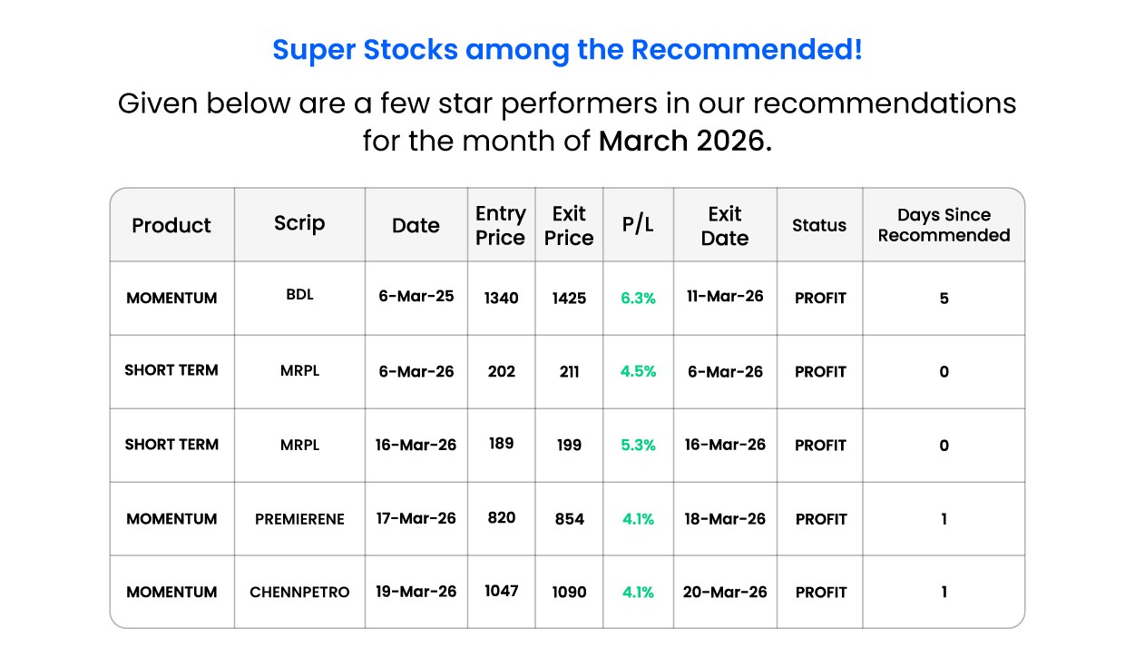This screenshot has height=667, width=1135.
Task: Select the 19-Mar-26 date cell
Action: 416,592
